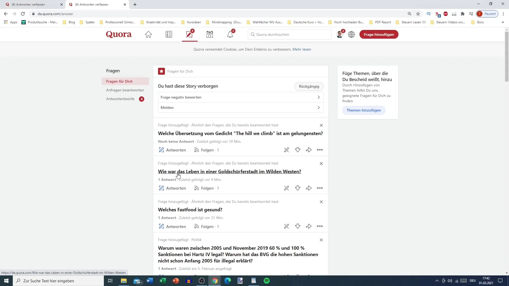Image resolution: width=509 pixels, height=286 pixels.
Task: Answer the Goldschürferstadt question
Action: point(172,188)
